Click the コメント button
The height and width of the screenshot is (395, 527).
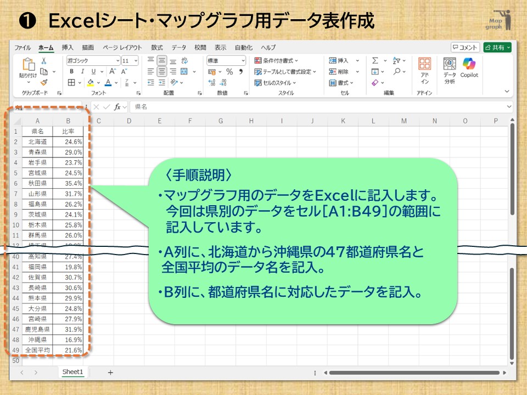465,47
